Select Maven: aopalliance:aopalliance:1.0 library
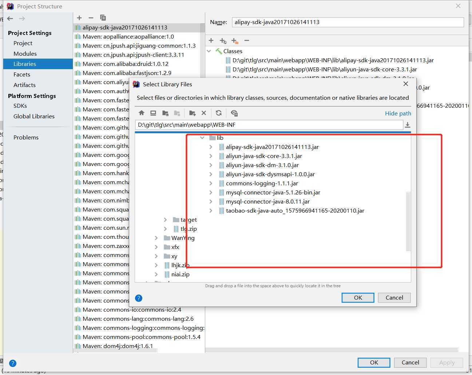The height and width of the screenshot is (375, 472). pos(128,36)
